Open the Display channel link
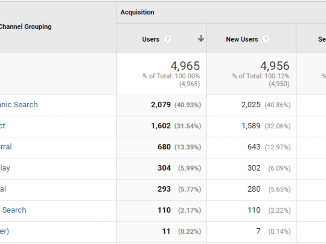Image resolution: width=326 pixels, height=244 pixels. click(5, 168)
